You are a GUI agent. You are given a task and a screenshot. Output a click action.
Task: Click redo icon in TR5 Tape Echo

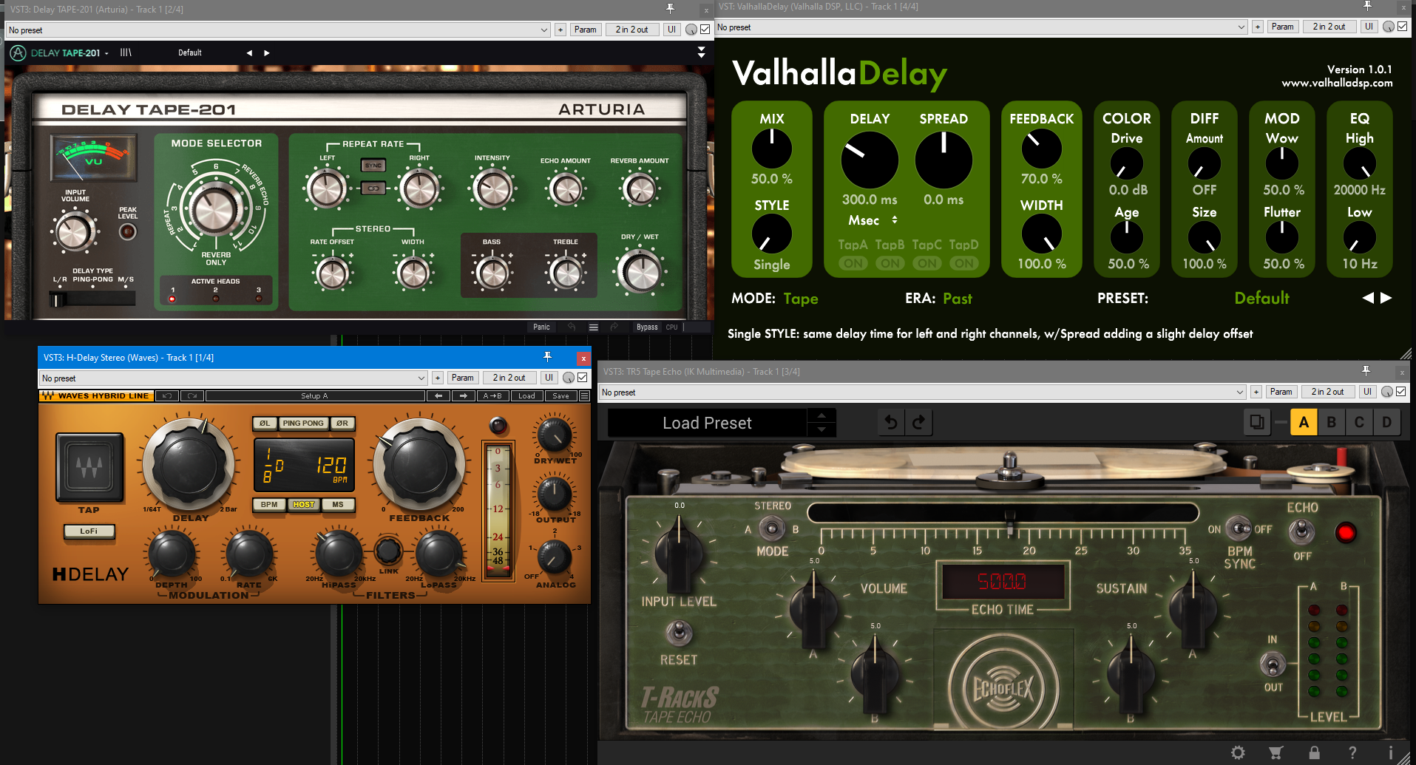919,422
